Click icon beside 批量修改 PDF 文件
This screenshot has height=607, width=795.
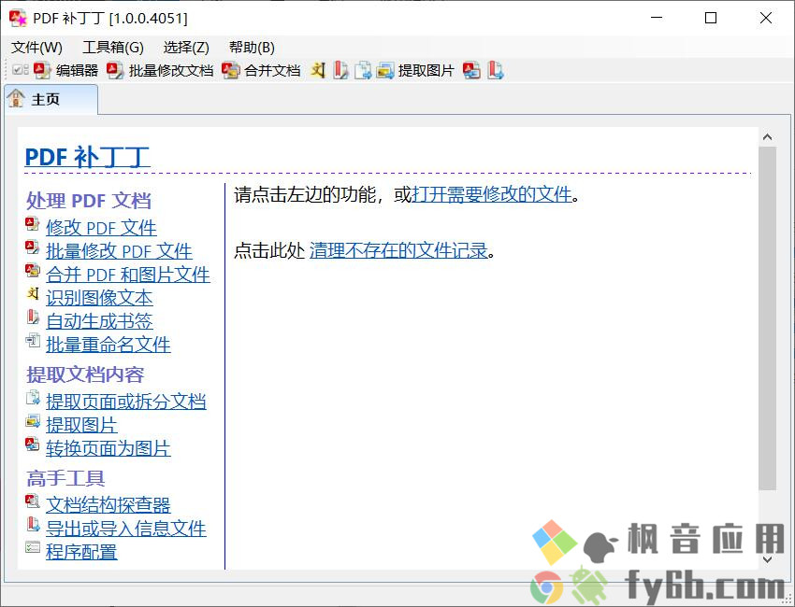click(x=33, y=247)
